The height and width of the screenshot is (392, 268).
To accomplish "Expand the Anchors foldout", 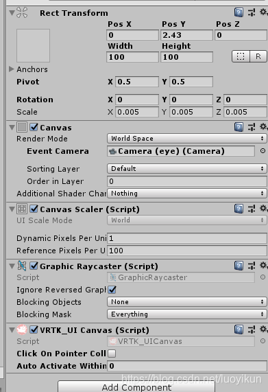I will point(11,69).
